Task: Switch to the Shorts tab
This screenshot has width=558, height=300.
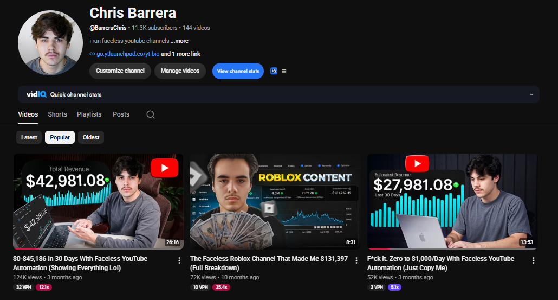Action: (x=57, y=114)
